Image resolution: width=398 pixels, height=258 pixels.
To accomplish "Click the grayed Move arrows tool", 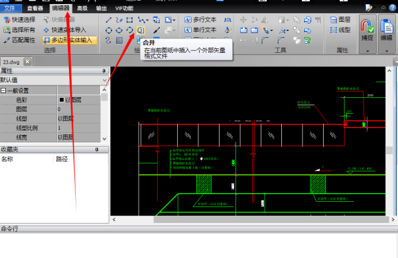I will coord(243,20).
